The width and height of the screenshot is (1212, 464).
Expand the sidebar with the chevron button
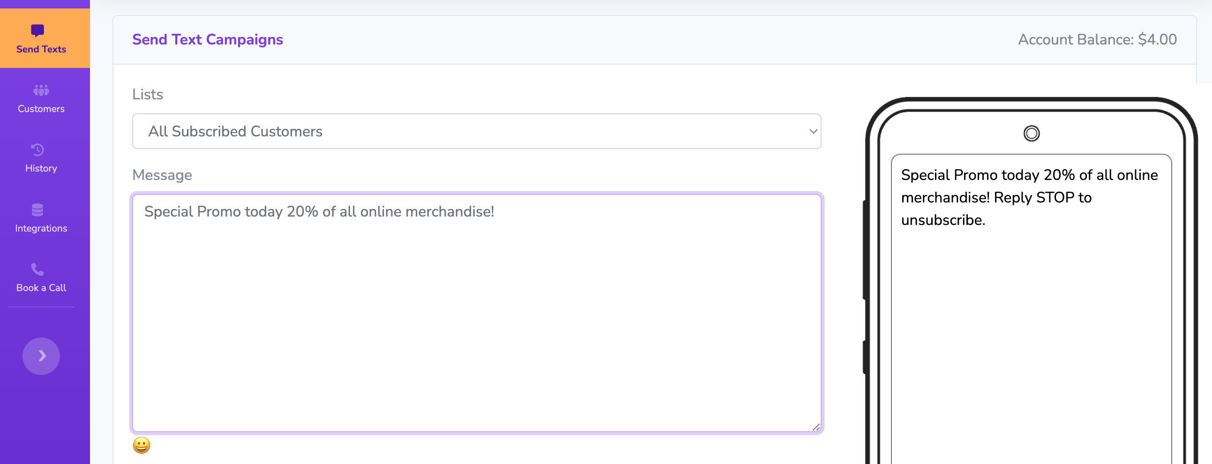(41, 356)
